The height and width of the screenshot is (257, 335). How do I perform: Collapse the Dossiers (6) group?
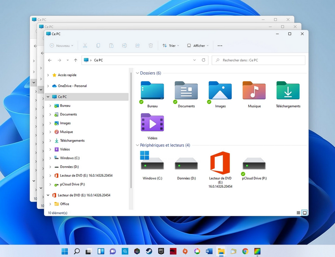tap(137, 73)
